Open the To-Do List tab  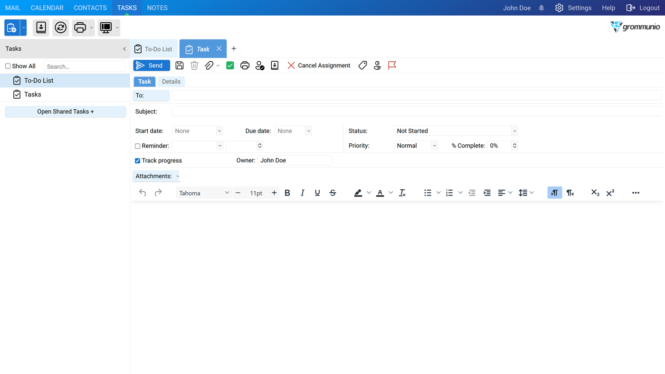[153, 49]
